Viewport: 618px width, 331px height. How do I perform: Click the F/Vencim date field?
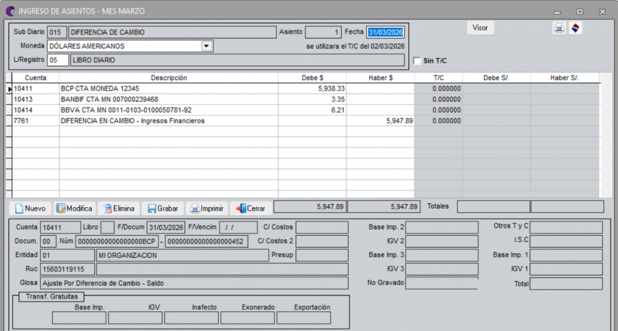click(x=238, y=228)
